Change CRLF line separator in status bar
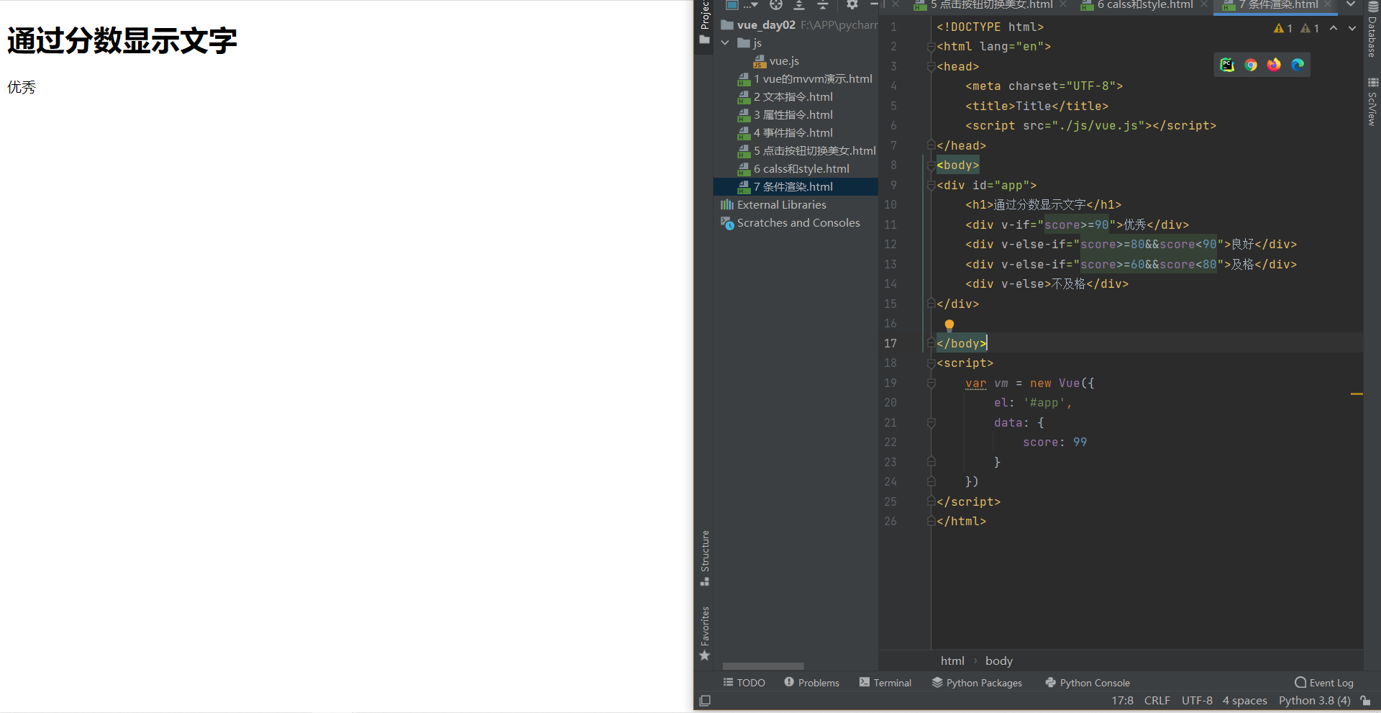 pos(1157,701)
